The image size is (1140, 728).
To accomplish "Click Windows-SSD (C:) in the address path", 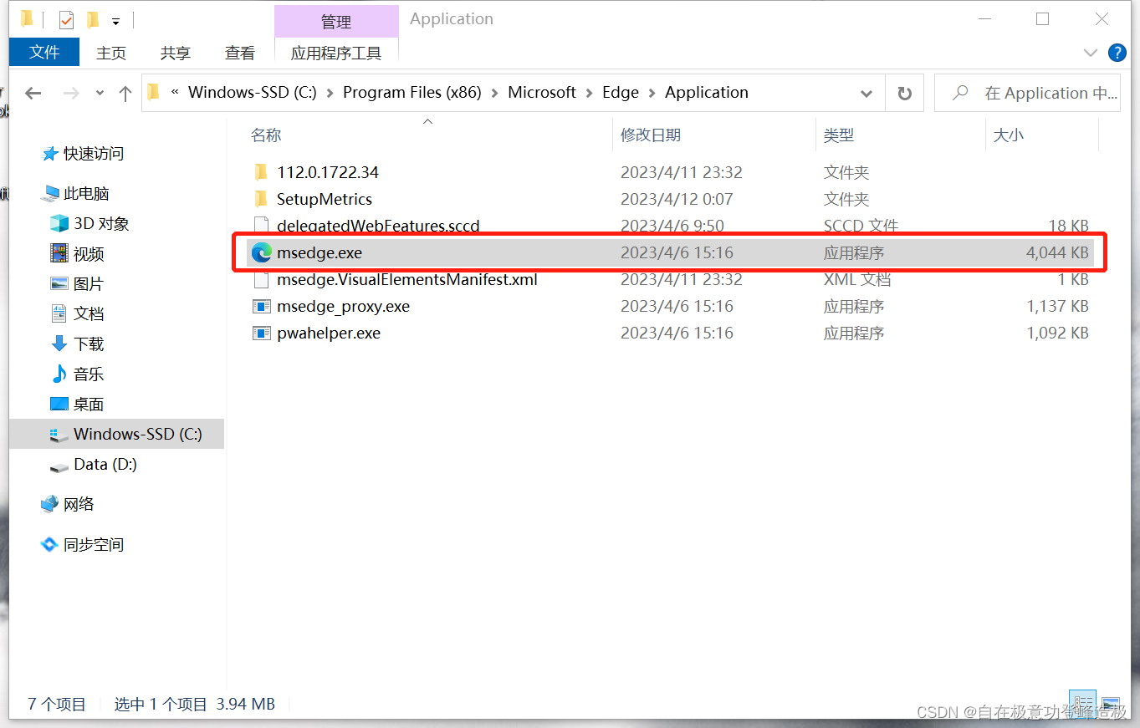I will [x=253, y=93].
